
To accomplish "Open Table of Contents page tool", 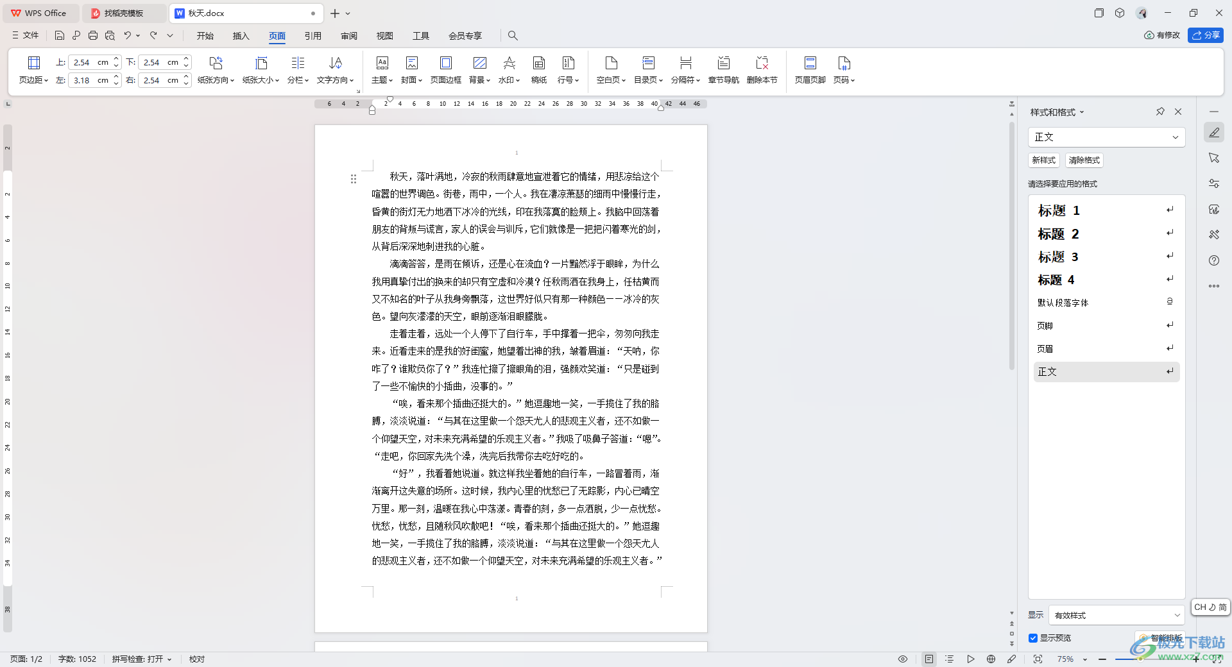I will pyautogui.click(x=648, y=70).
